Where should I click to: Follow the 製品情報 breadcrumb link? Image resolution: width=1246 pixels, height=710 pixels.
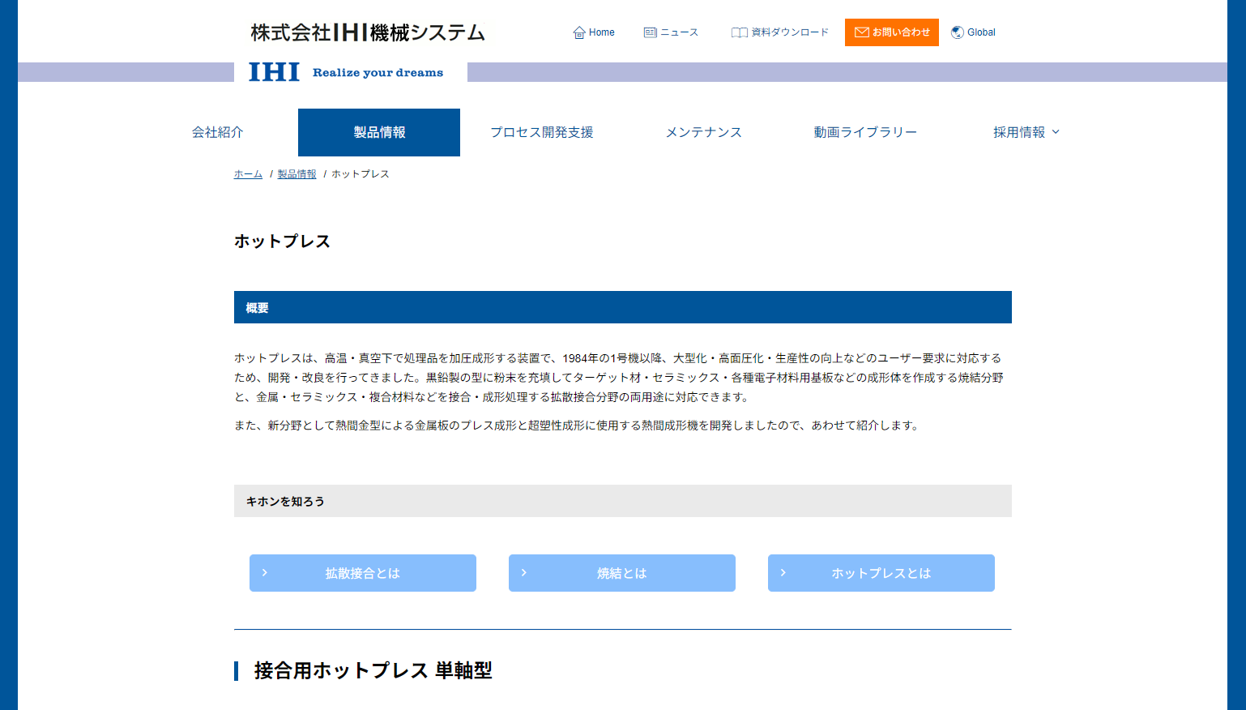coord(297,174)
